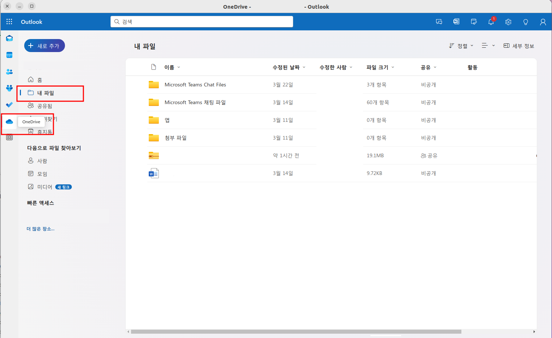Image resolution: width=552 pixels, height=338 pixels.
Task: Click the 60개 항목 size cell
Action: tap(378, 102)
